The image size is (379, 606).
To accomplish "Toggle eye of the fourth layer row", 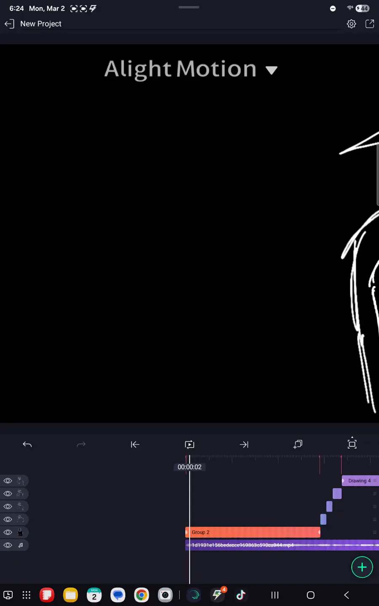I will tap(8, 519).
